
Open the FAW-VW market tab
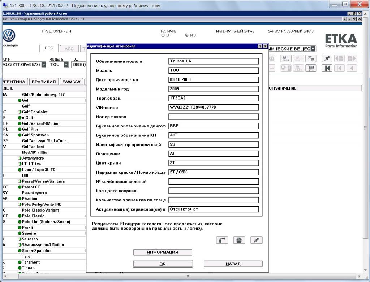pos(71,82)
